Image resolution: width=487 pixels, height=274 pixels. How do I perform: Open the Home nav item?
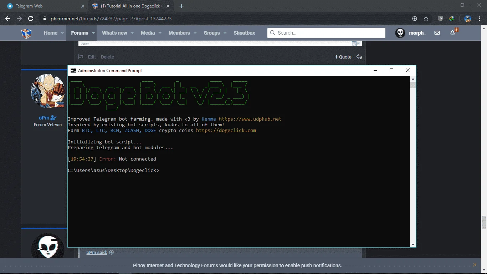[51, 33]
